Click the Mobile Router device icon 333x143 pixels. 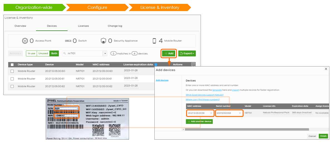(154, 41)
